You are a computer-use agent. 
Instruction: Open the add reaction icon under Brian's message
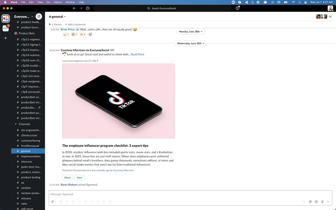click(90, 34)
